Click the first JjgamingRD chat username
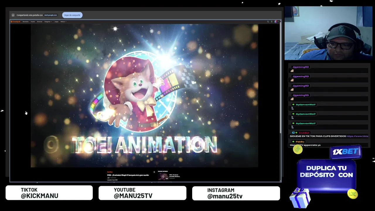Image resolution: width=375 pixels, height=211 pixels. 301,67
